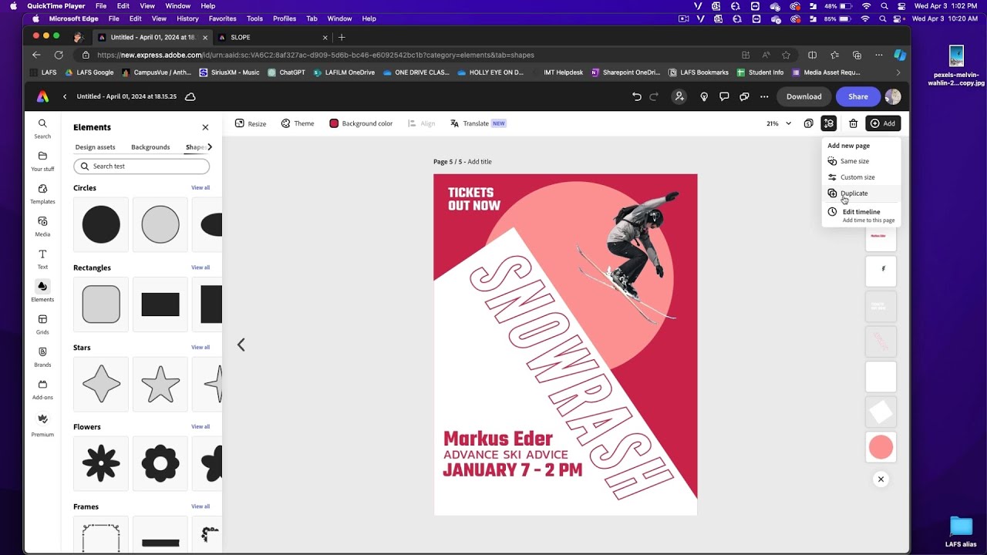Open Resize tool in toolbar

tap(251, 123)
